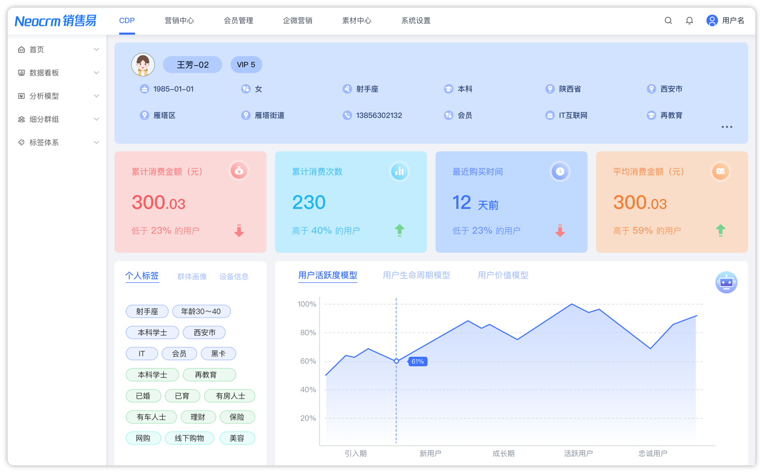Click the location pin beside 雁塔街道

click(x=246, y=115)
